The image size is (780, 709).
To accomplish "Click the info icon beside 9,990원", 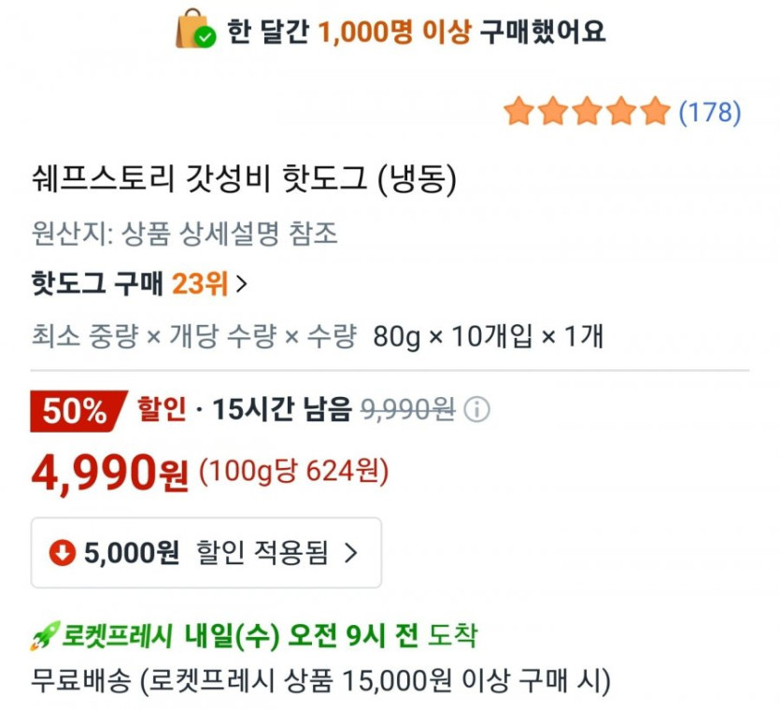I will 476,409.
